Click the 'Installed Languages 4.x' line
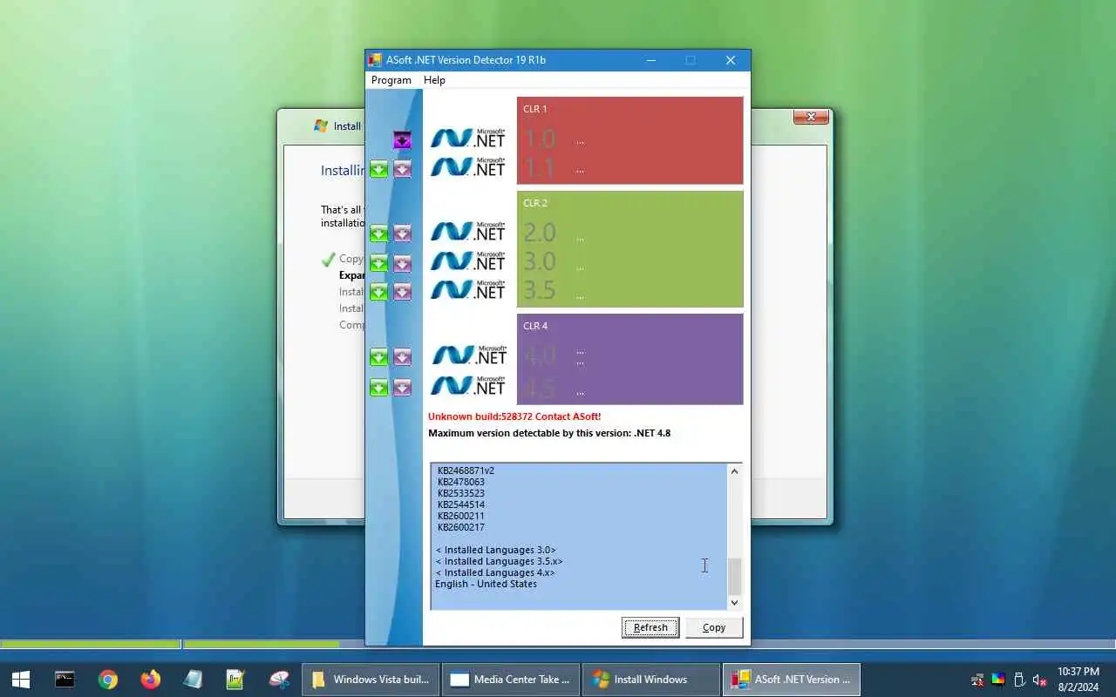This screenshot has width=1116, height=697. pos(494,572)
